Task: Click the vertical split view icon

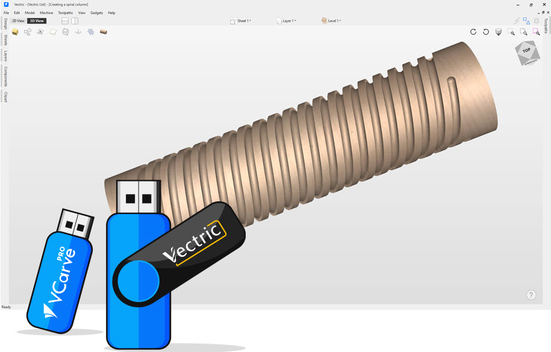Action: (x=75, y=20)
